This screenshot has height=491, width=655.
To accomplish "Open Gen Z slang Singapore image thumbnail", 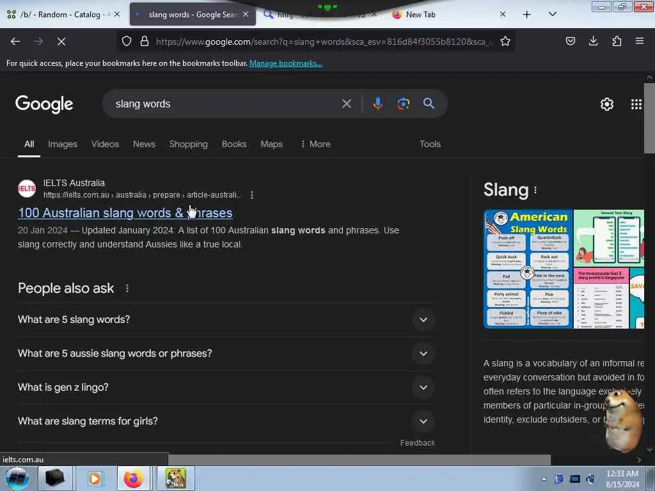I will (601, 299).
